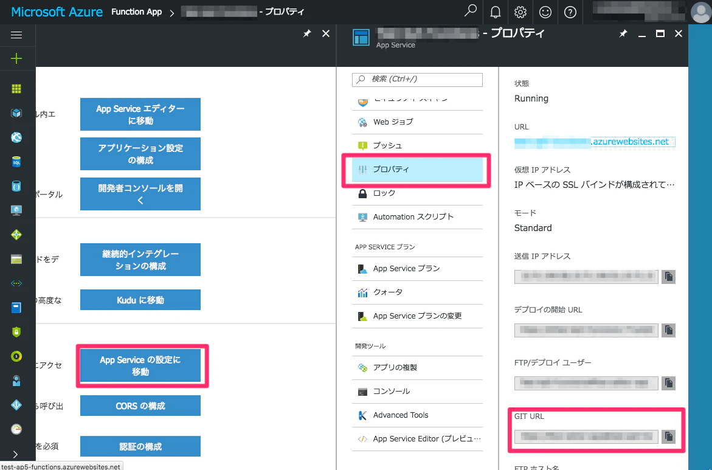Open the azurewebsites.net URL link
Screen dimensions: 712x470
coord(595,142)
